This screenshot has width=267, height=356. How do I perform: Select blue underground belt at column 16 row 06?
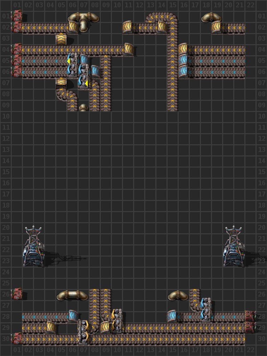(x=183, y=72)
